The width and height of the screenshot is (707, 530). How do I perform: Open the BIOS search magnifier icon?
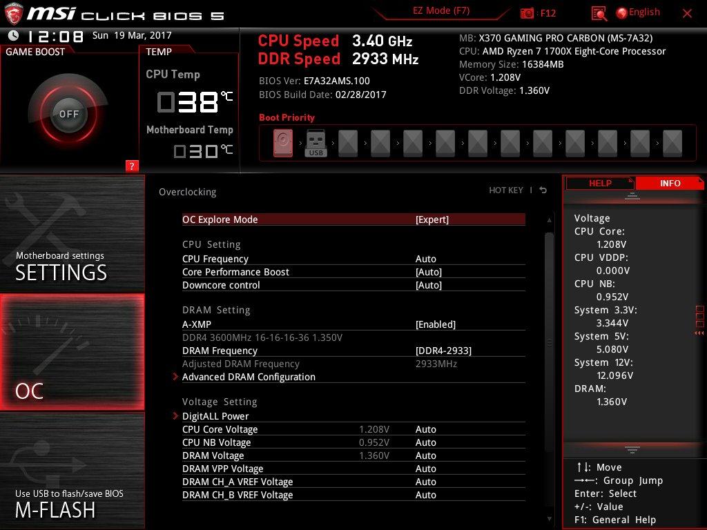[599, 14]
